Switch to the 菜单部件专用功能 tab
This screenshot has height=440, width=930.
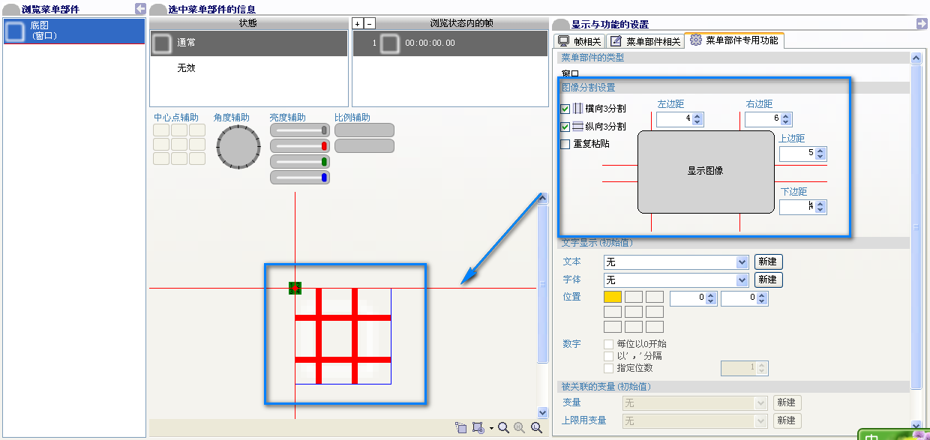click(734, 40)
